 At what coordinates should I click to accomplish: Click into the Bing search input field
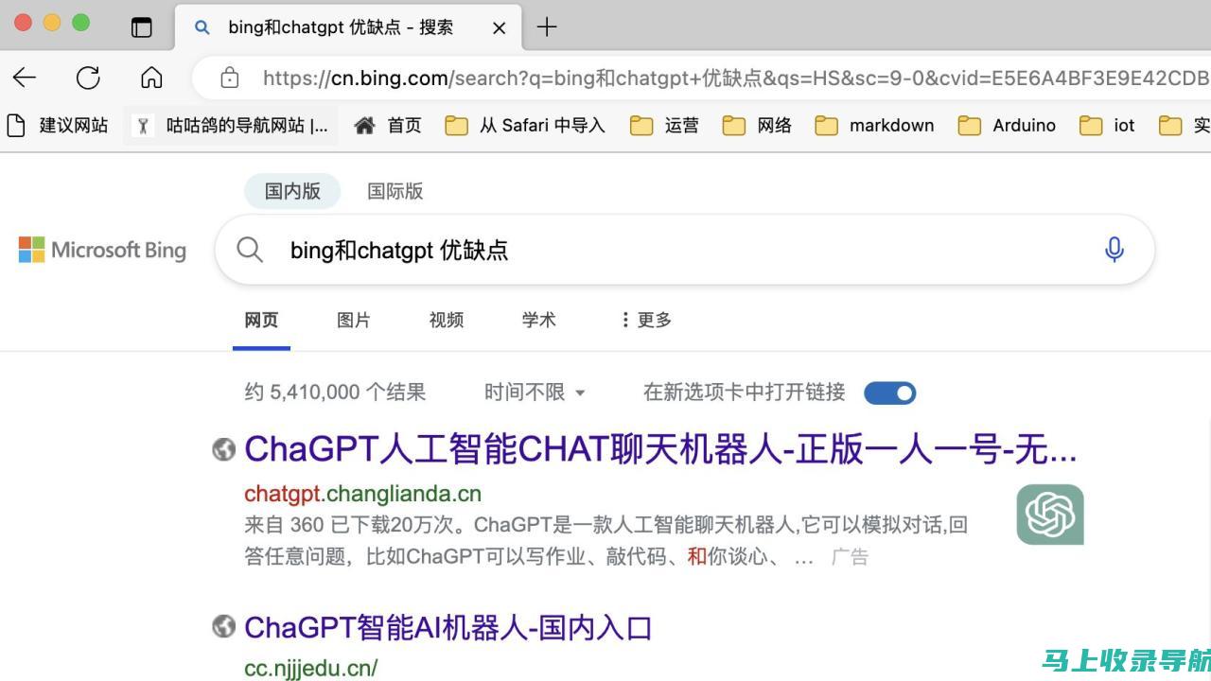[x=686, y=250]
